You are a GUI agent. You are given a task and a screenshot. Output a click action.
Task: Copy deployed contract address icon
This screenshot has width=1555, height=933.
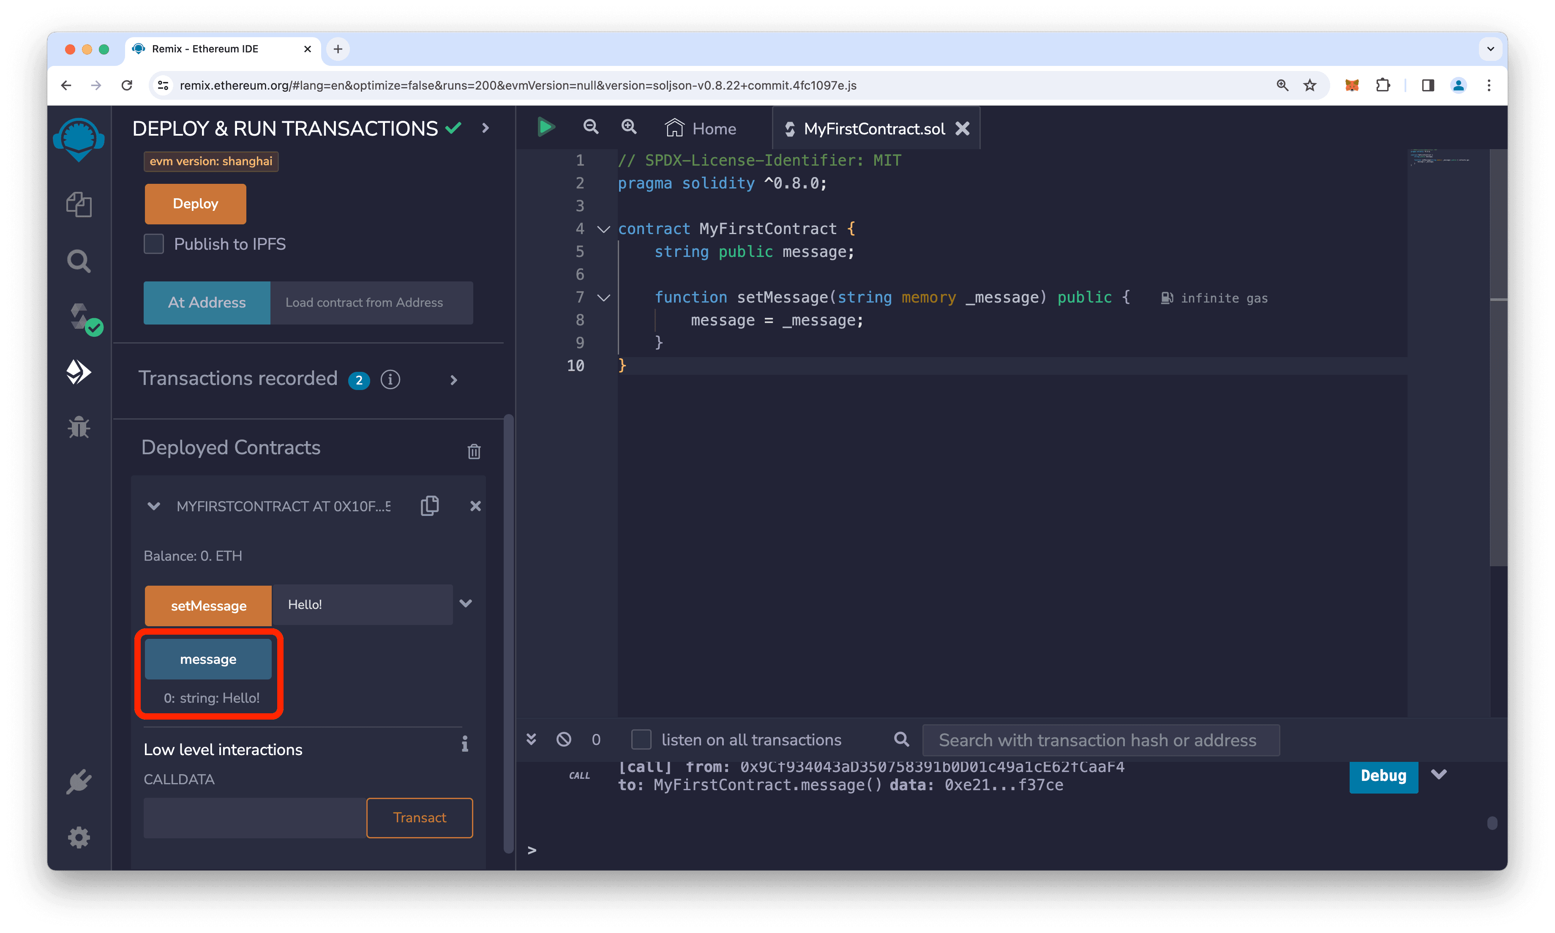430,505
